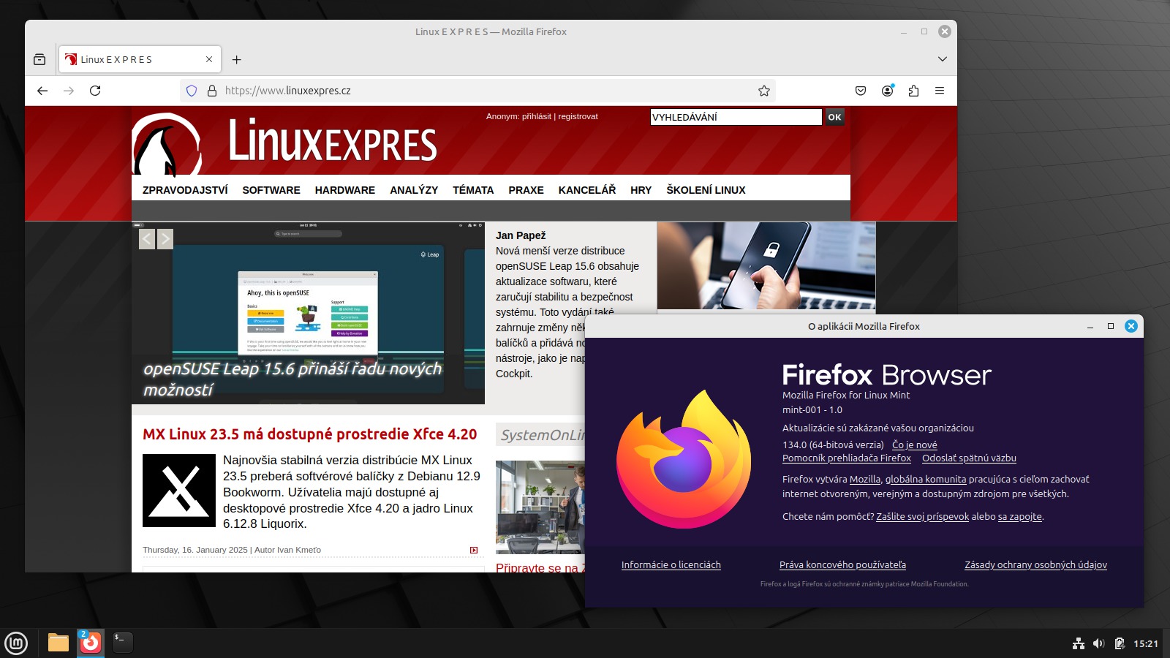Open a new tab with plus button
The height and width of the screenshot is (658, 1170).
point(236,59)
